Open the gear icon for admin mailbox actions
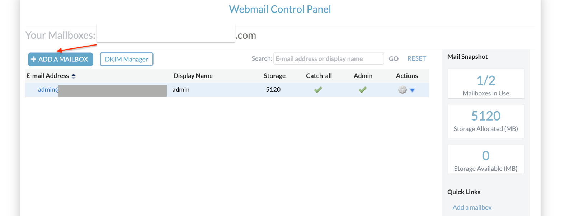574x216 pixels. (x=403, y=90)
